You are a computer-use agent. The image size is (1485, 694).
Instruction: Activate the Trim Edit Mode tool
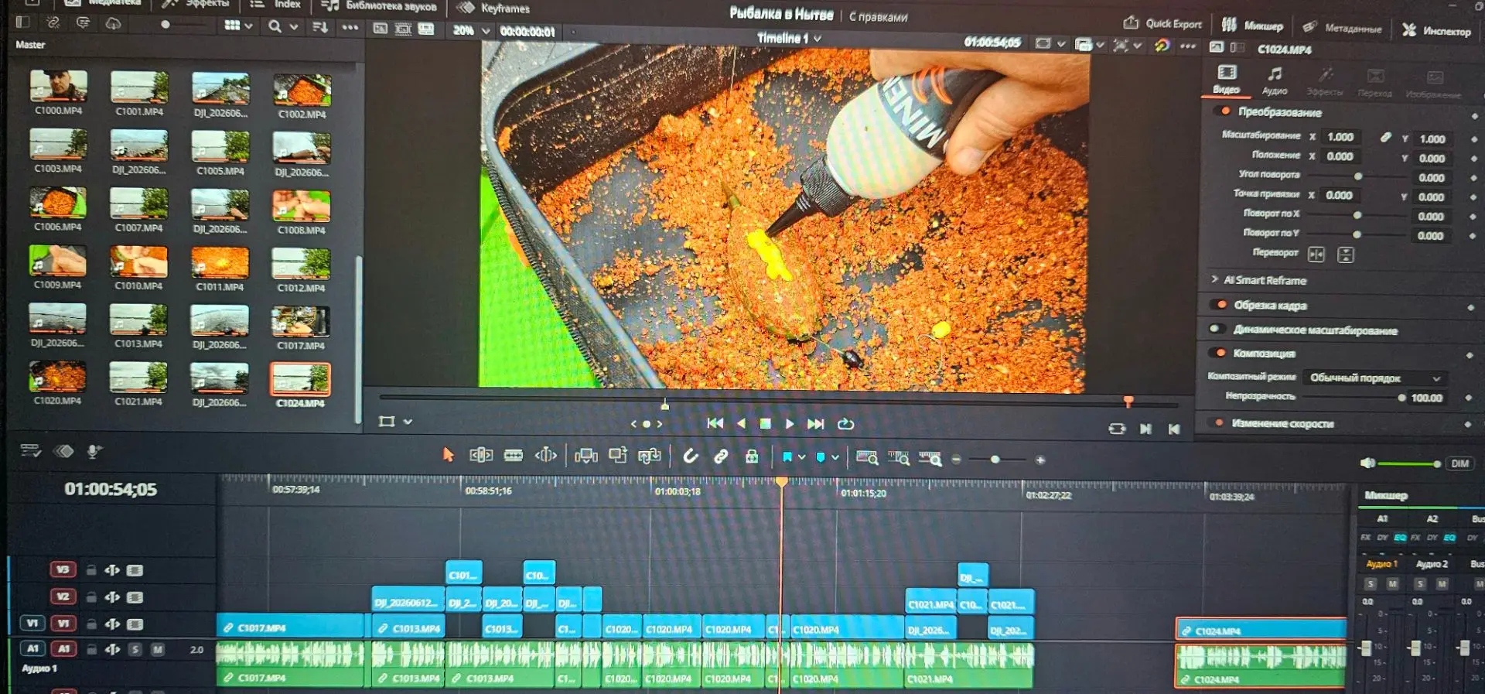[x=481, y=455]
